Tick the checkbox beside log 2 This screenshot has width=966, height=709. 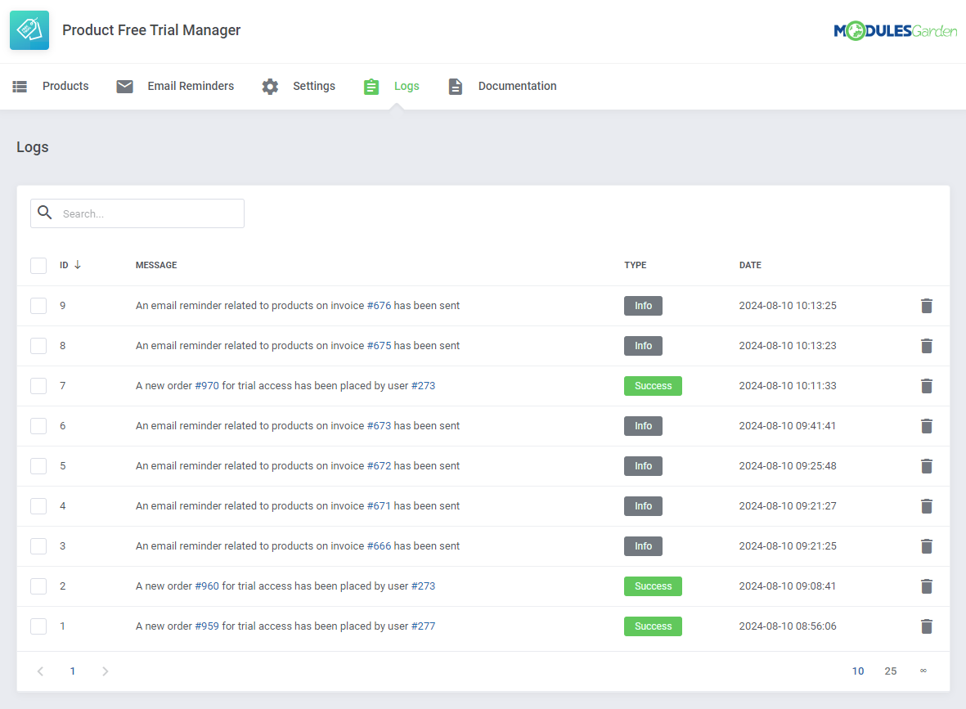coord(38,586)
